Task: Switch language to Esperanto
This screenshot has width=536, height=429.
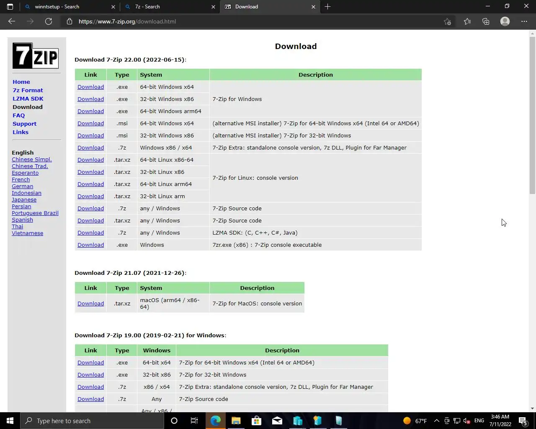Action: tap(25, 173)
